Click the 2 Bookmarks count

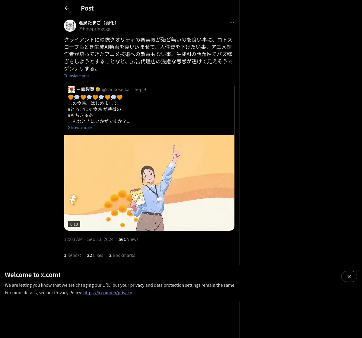coord(122,255)
